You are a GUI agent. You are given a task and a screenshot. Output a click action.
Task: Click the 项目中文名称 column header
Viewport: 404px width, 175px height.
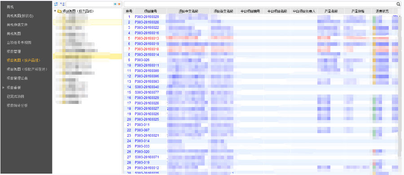(188, 11)
